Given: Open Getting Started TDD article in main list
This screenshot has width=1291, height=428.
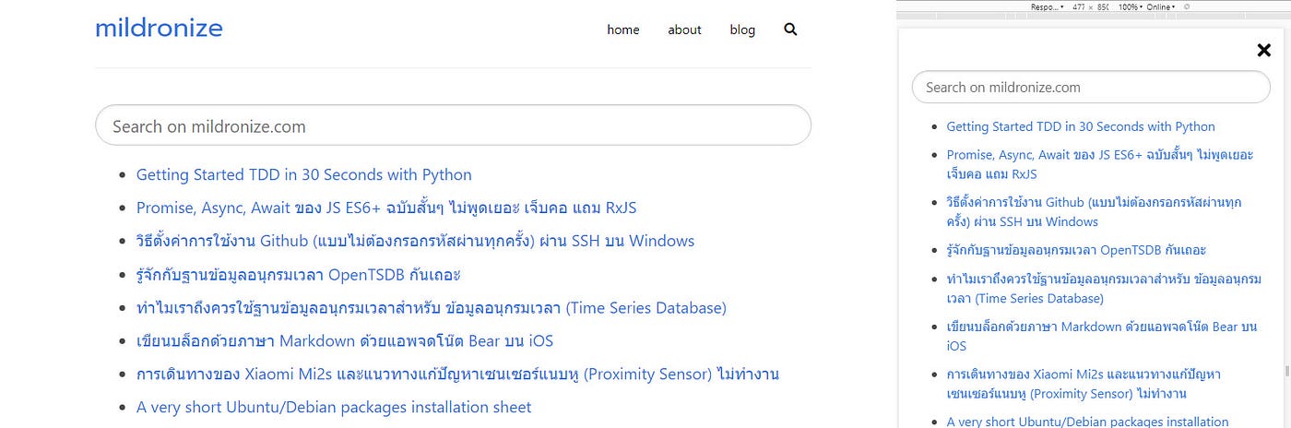Looking at the screenshot, I should pyautogui.click(x=303, y=174).
